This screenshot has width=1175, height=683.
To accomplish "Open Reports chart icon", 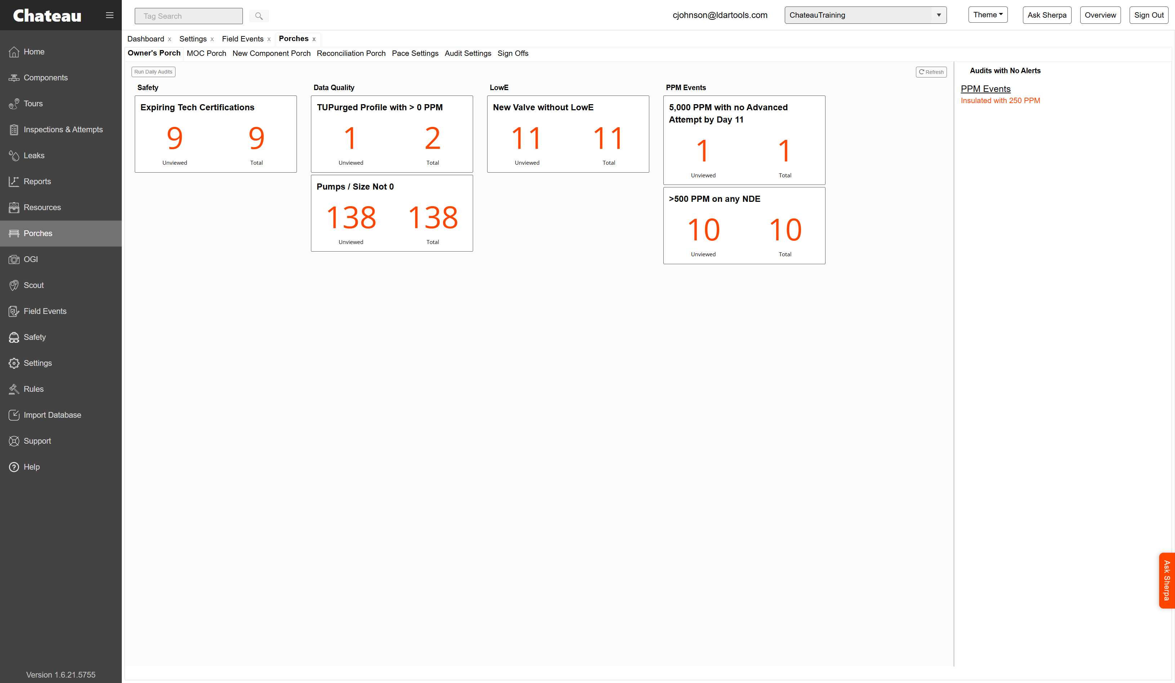I will [14, 182].
